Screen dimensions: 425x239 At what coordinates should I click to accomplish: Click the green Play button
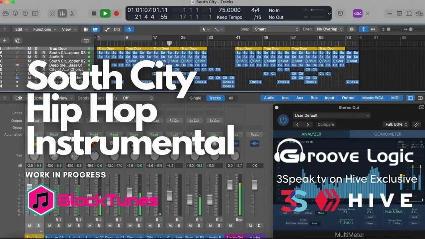pos(105,14)
